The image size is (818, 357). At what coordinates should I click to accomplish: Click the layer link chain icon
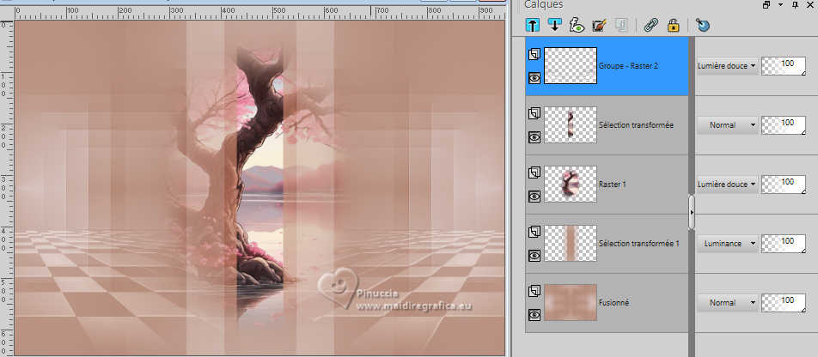pyautogui.click(x=651, y=25)
